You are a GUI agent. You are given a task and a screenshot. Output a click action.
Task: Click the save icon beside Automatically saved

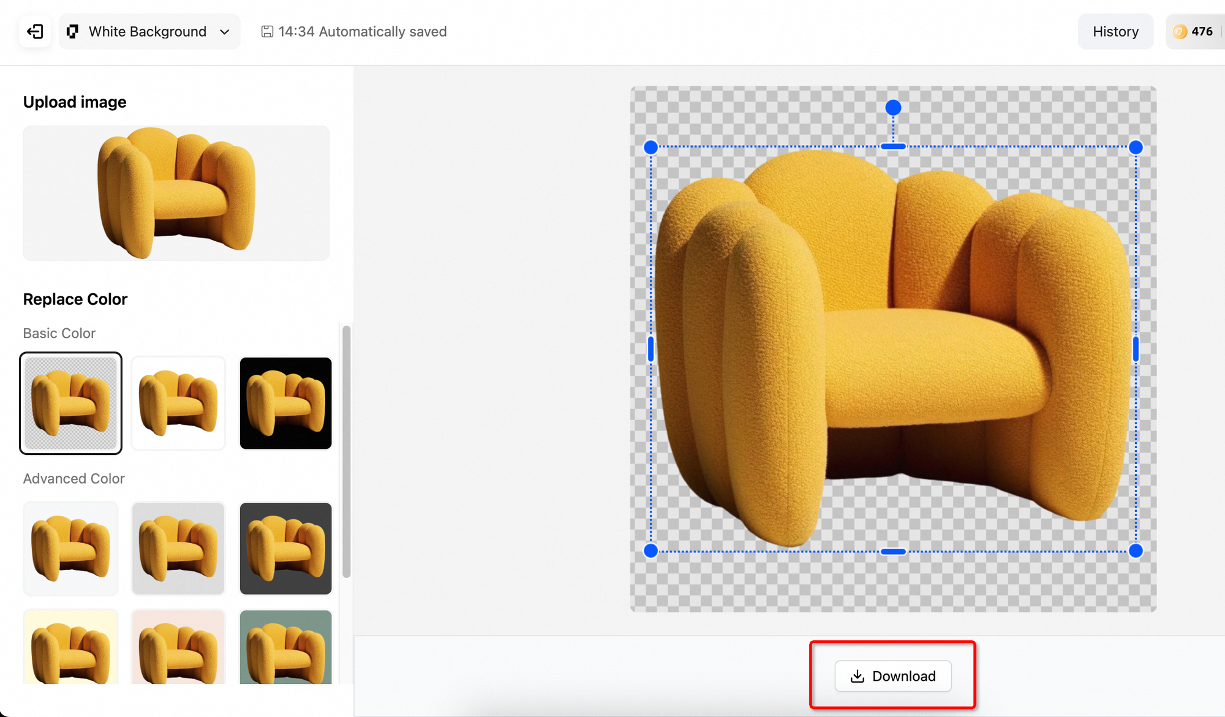click(267, 31)
